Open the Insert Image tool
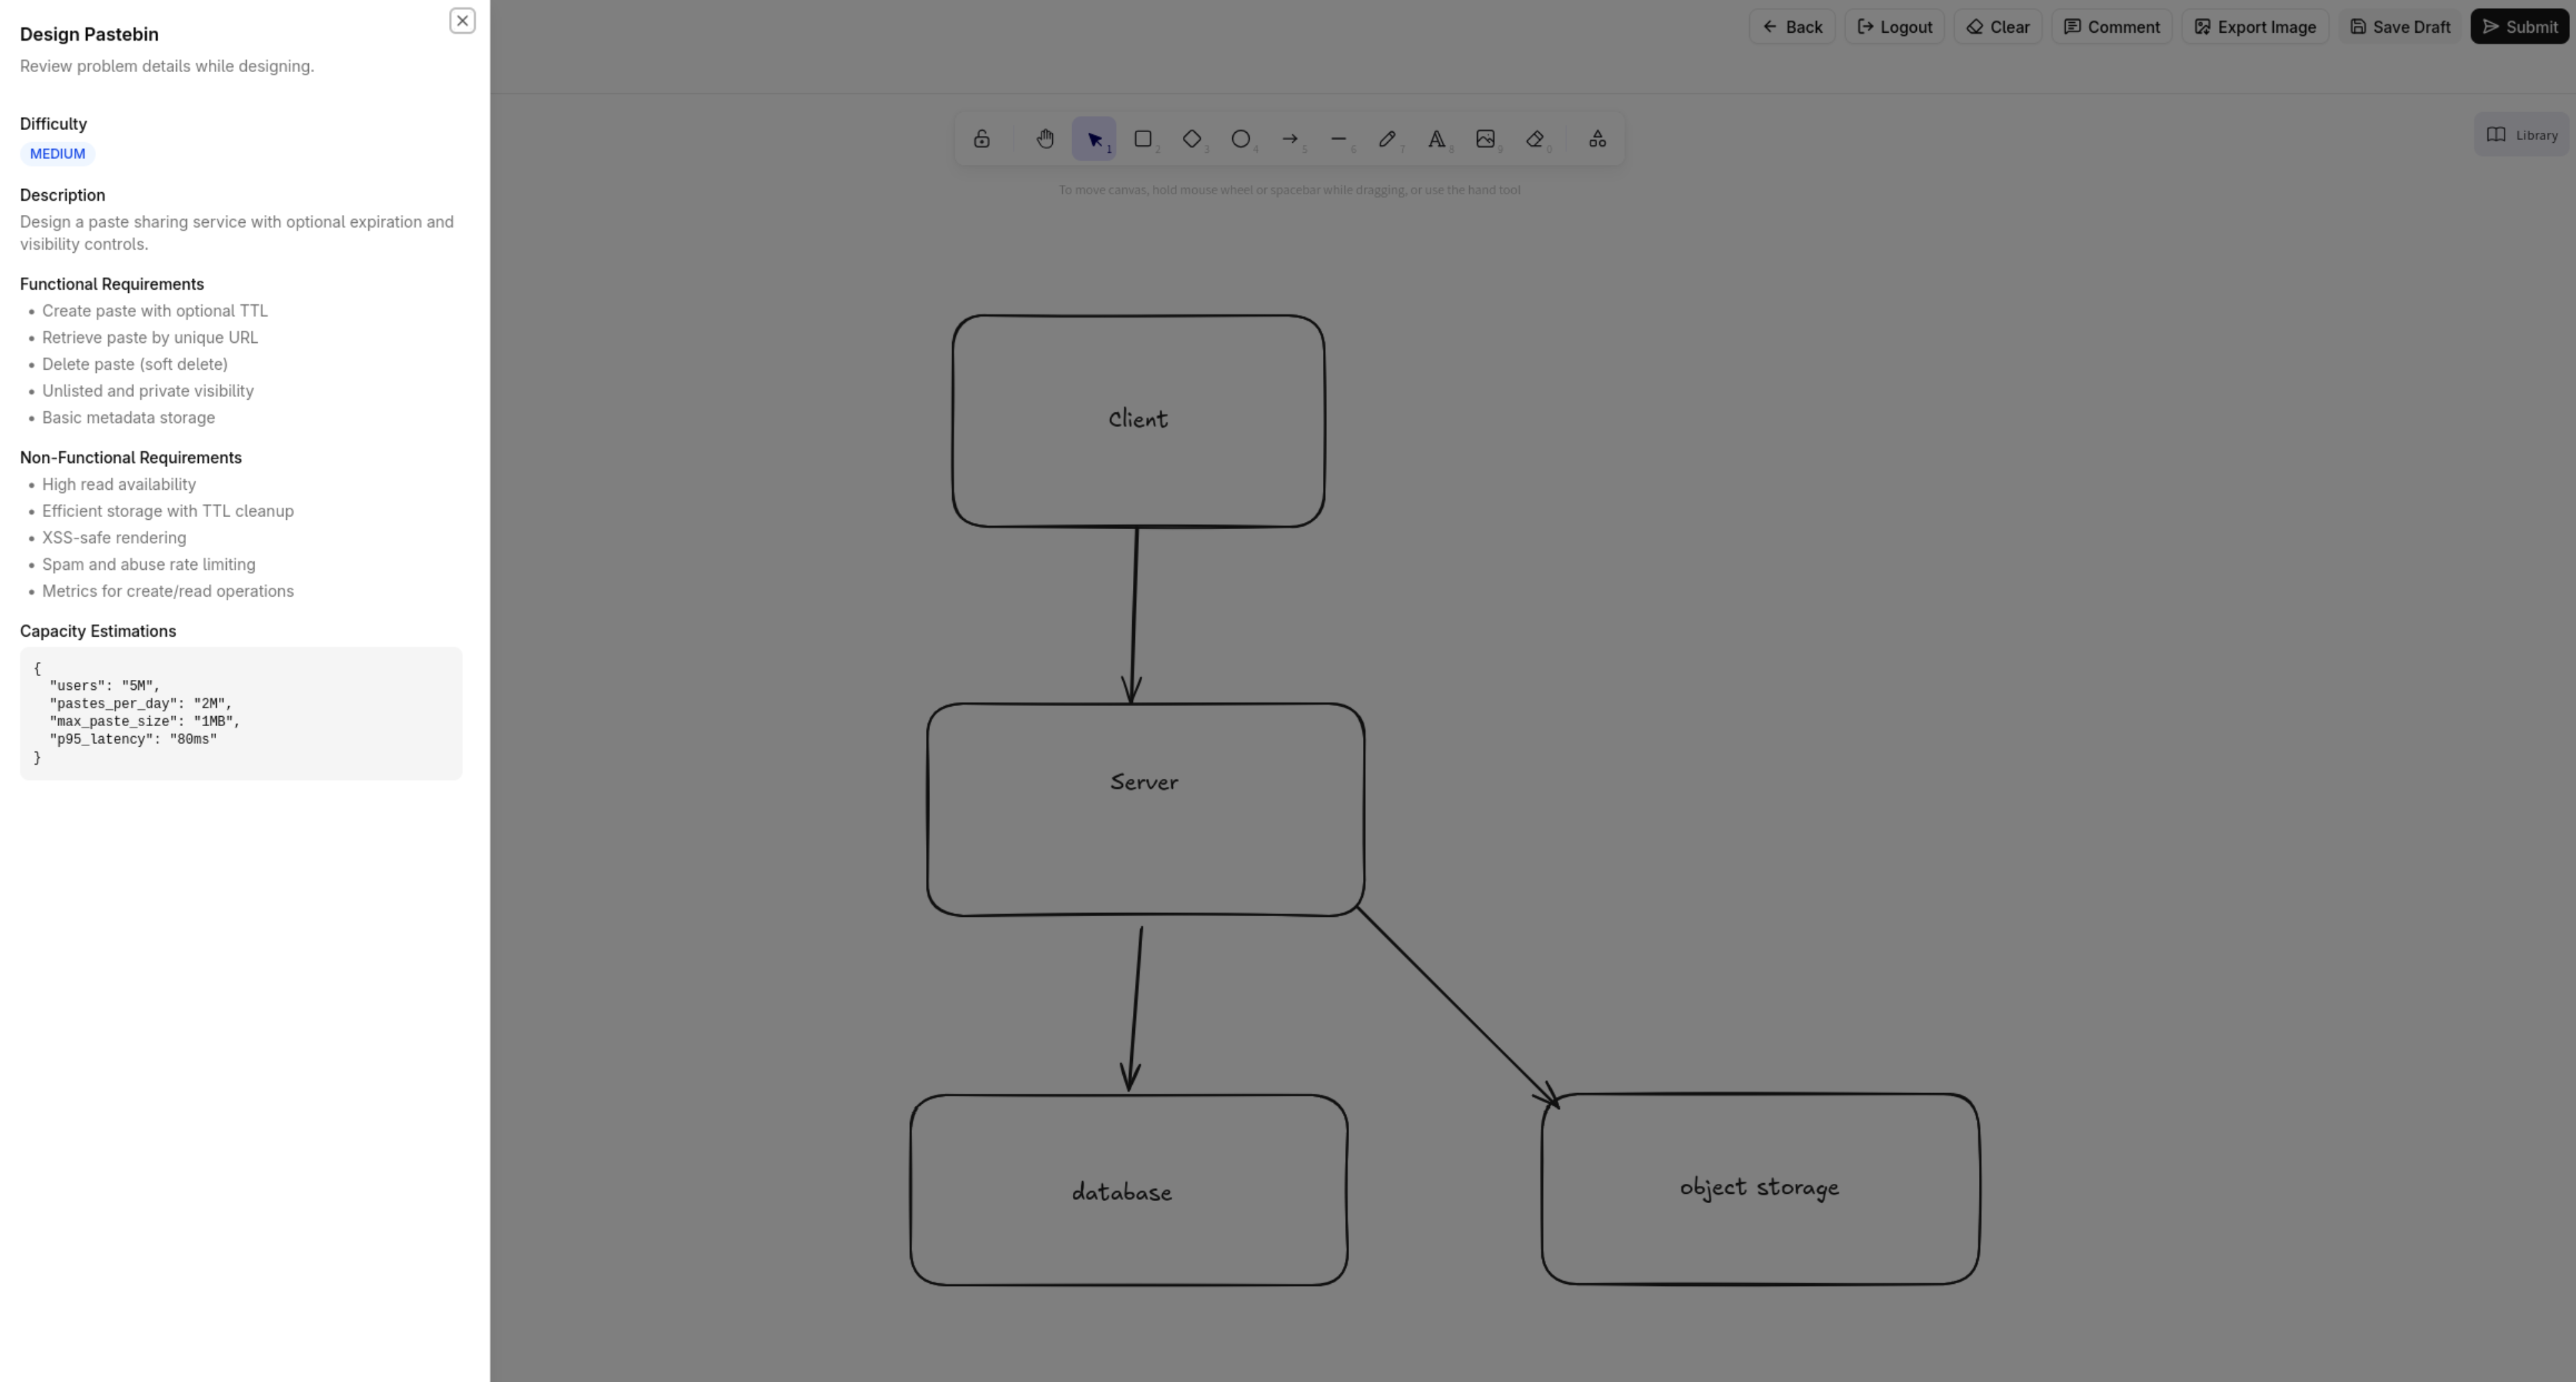 [x=1487, y=138]
